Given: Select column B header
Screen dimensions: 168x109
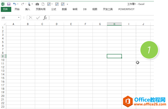Looking at the screenshot, I should click(x=28, y=24).
